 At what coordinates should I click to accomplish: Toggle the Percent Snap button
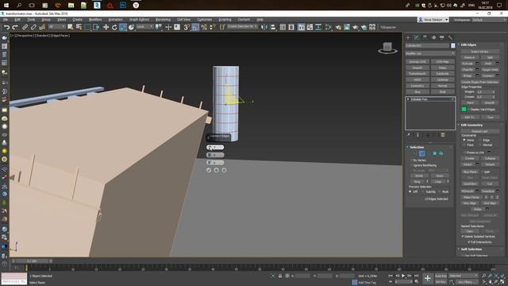tap(204, 28)
